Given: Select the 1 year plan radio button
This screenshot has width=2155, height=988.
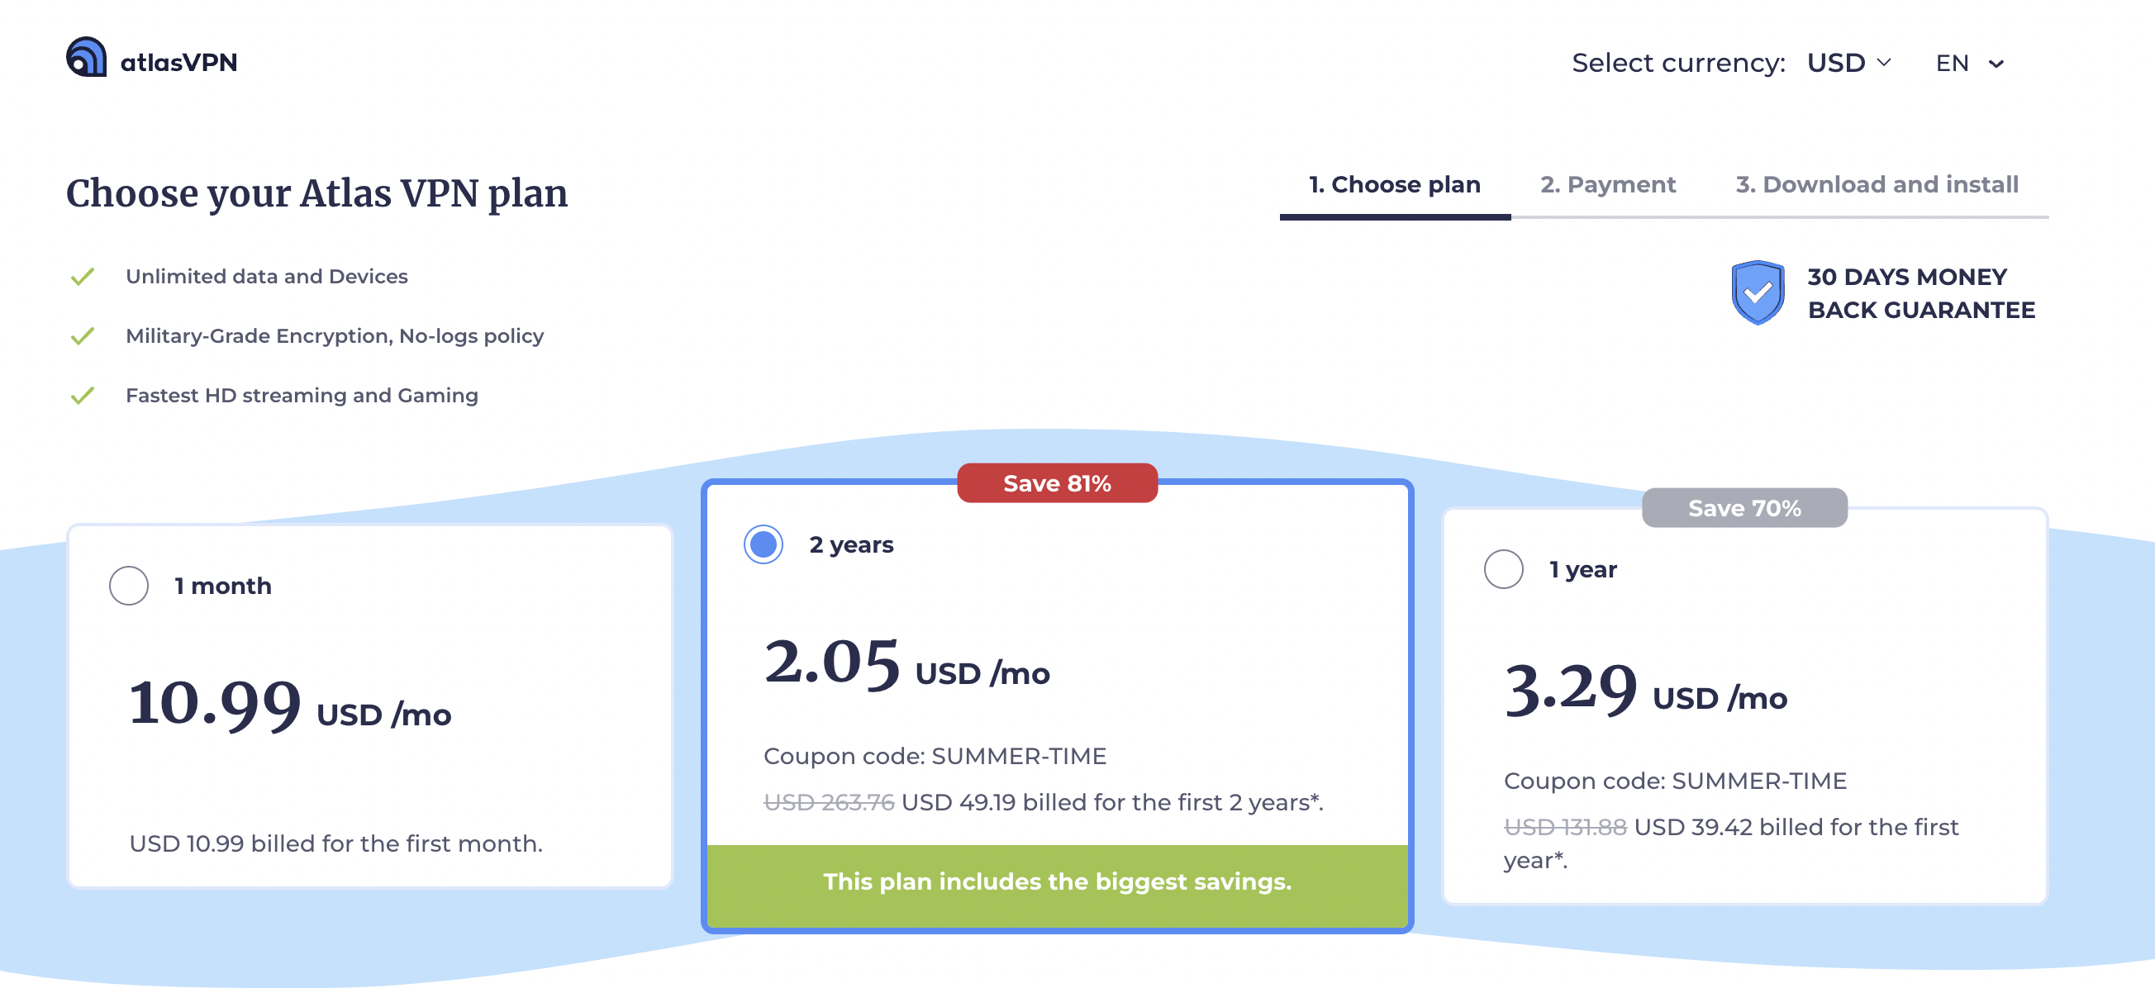Looking at the screenshot, I should pos(1503,570).
